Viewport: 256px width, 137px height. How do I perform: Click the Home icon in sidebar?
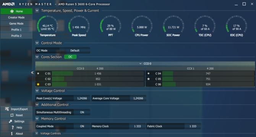12,11
